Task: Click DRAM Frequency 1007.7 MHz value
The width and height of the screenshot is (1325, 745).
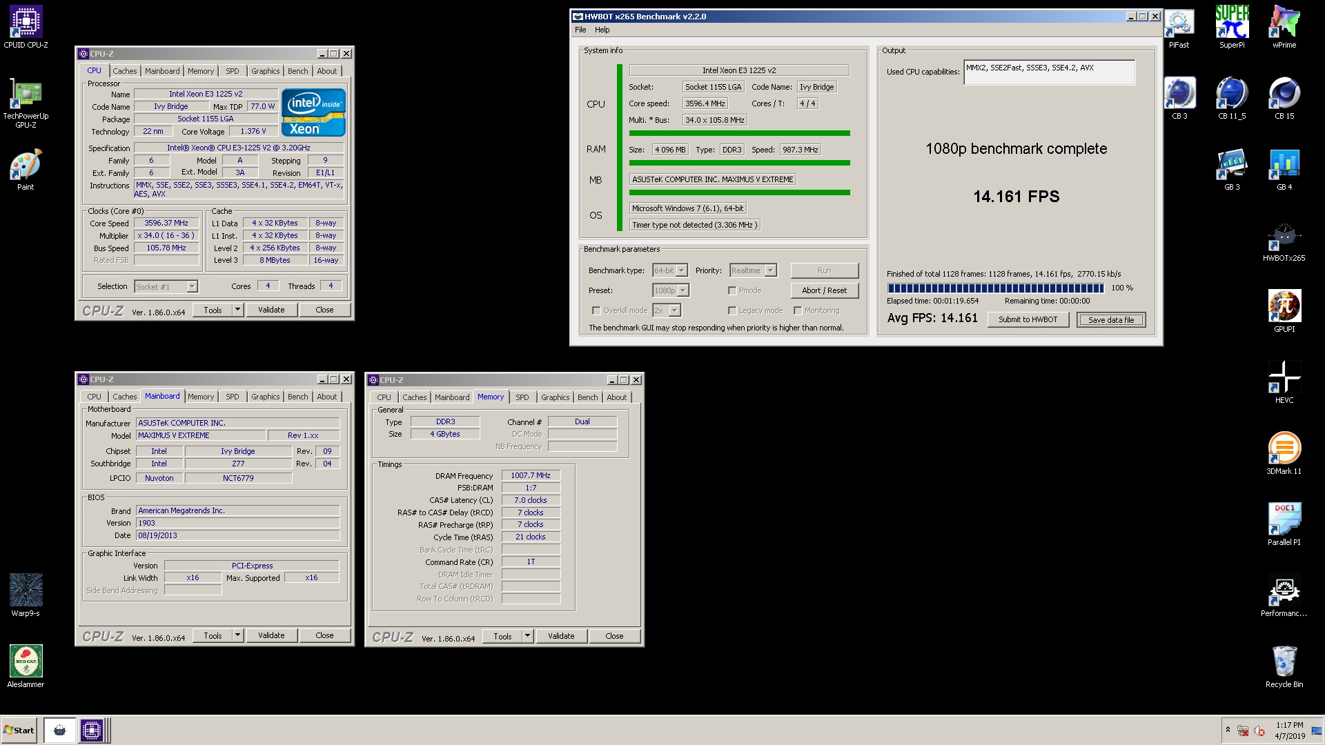Action: coord(531,475)
